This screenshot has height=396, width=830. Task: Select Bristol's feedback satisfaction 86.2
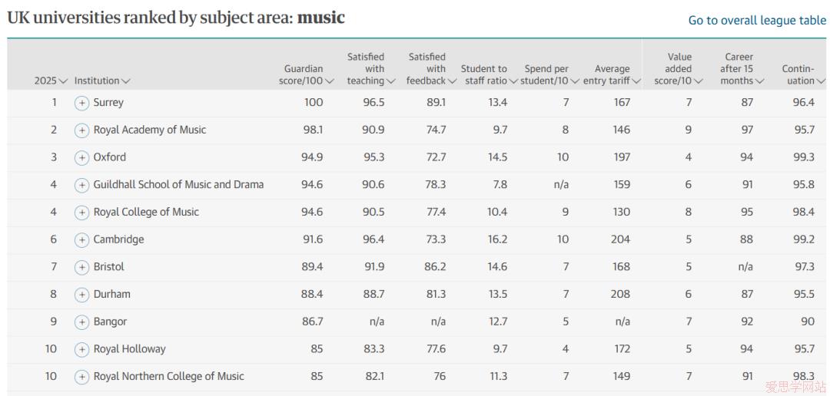[x=435, y=267]
